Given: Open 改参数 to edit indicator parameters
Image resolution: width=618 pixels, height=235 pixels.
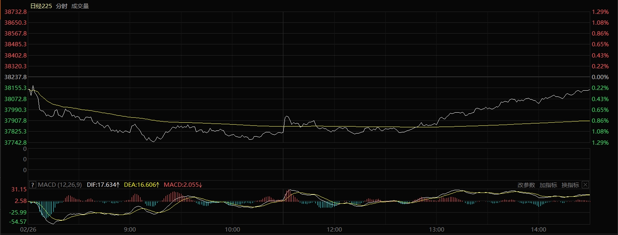Looking at the screenshot, I should pyautogui.click(x=526, y=185).
